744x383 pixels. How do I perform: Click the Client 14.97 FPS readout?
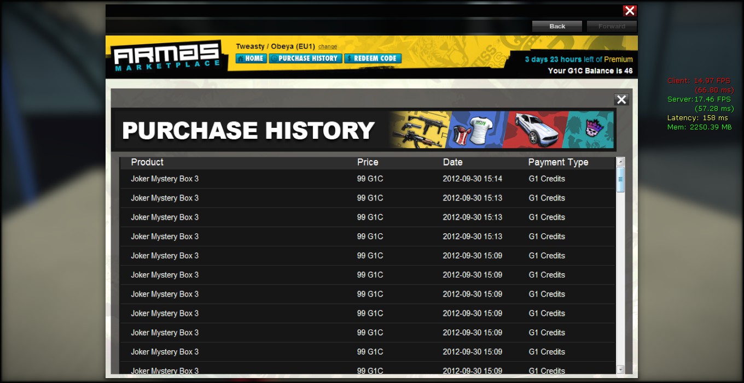point(699,81)
